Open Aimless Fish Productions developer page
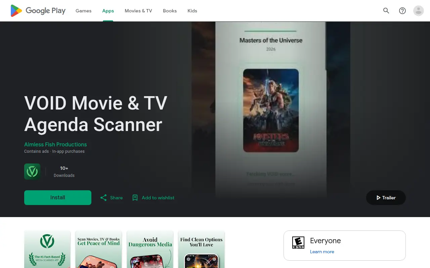430x268 pixels. [55, 144]
